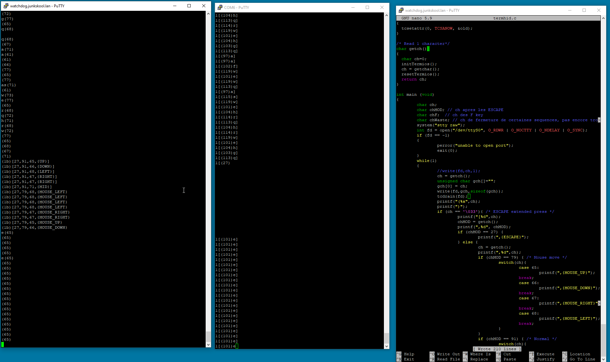Click the 'case 65:' line in nano
Viewport: 610px width, 362px height.
529,268
